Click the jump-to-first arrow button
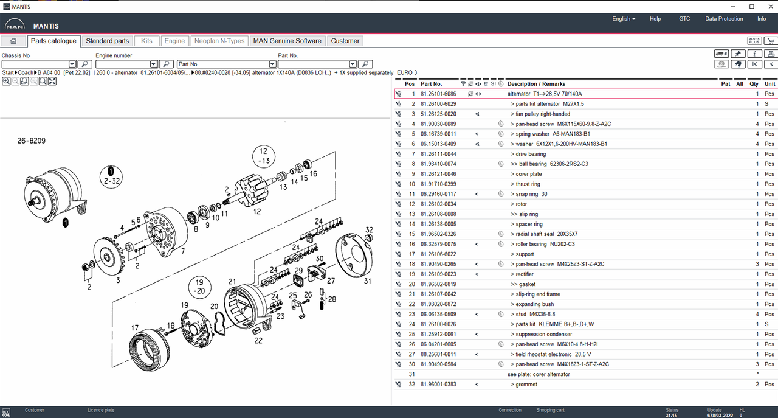778x418 pixels. (x=754, y=64)
